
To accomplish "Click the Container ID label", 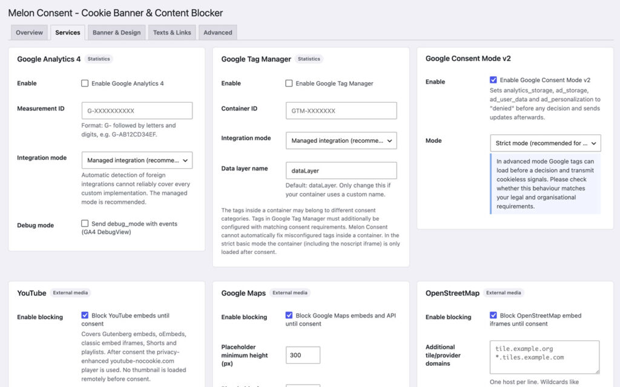I will (239, 108).
